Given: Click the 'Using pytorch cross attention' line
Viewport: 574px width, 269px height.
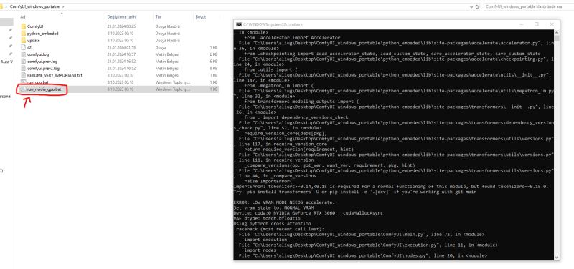Looking at the screenshot, I should point(272,223).
